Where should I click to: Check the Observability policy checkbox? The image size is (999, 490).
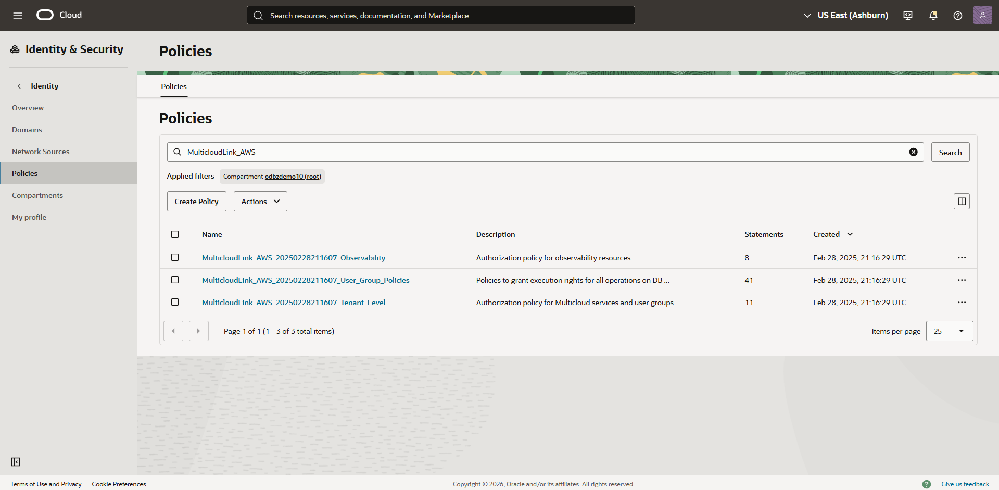click(x=175, y=258)
